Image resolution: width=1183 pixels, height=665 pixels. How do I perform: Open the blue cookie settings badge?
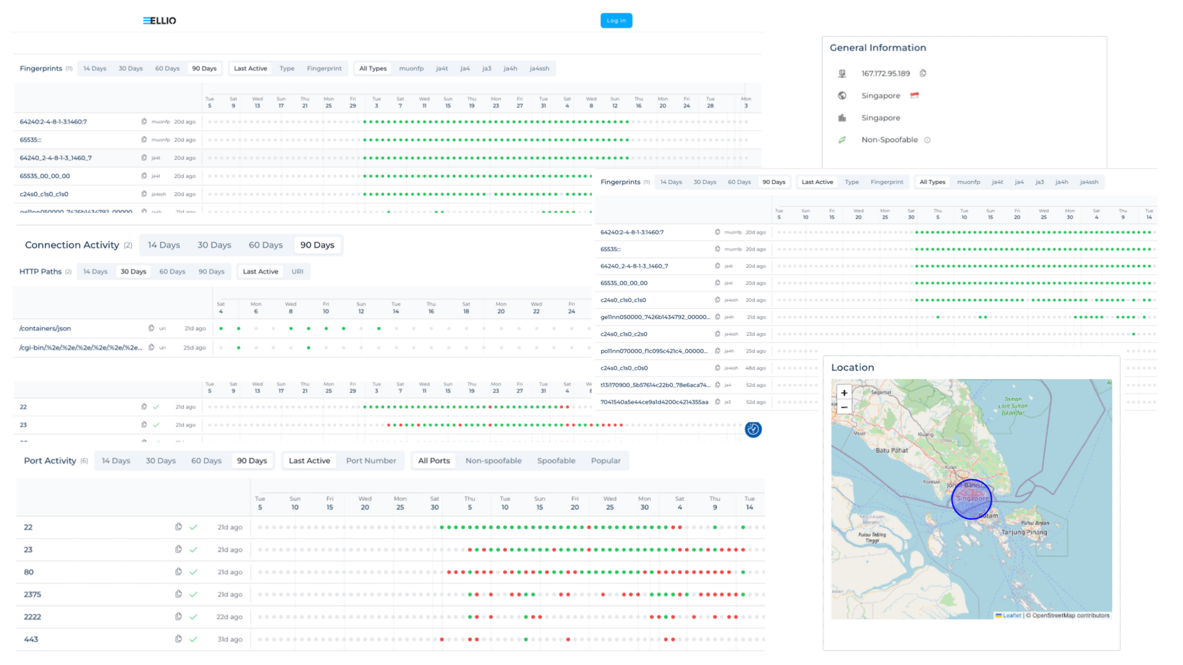point(753,429)
